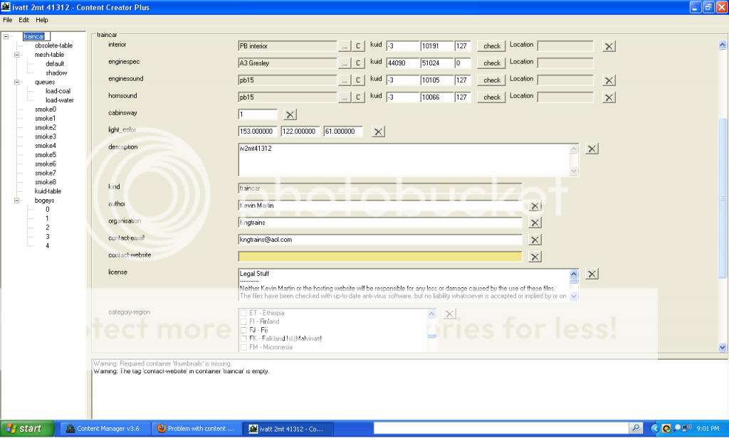729x438 pixels.
Task: Remove license text via X icon
Action: coord(592,274)
